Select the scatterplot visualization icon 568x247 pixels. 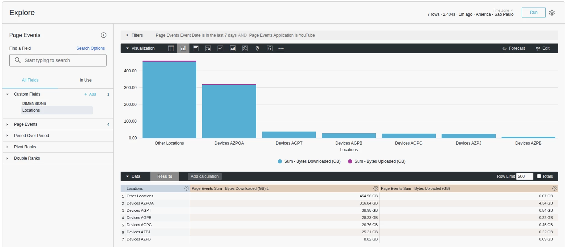208,48
